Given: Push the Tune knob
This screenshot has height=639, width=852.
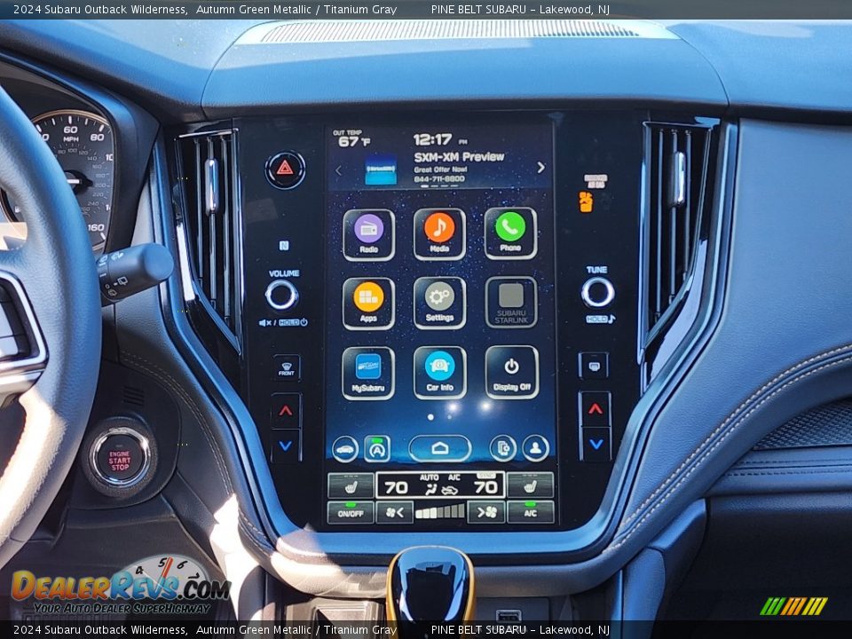Looking at the screenshot, I should click(x=597, y=292).
